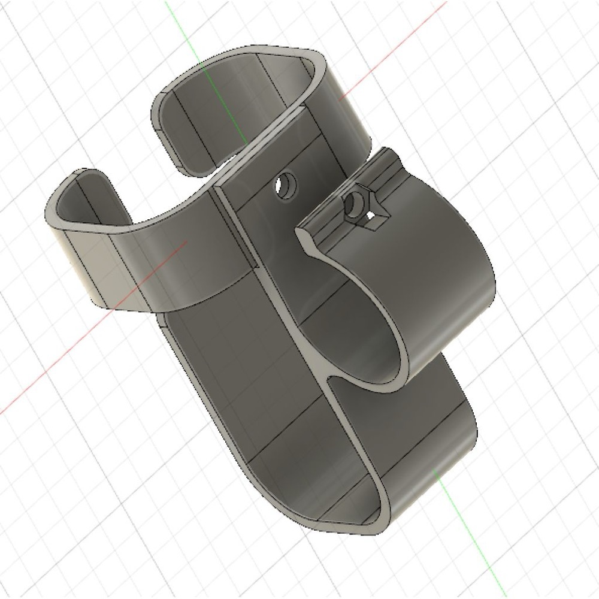Select the round screw hole on the flat plate
Screen dimensions: 599x599
(286, 185)
